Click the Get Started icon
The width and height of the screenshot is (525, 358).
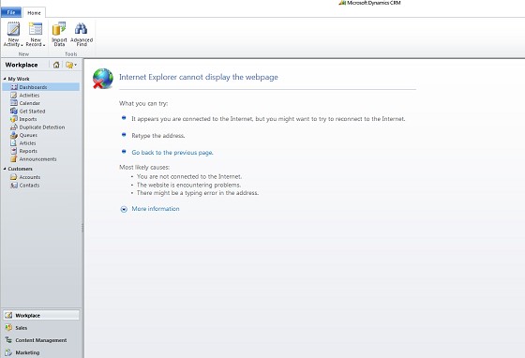point(14,112)
